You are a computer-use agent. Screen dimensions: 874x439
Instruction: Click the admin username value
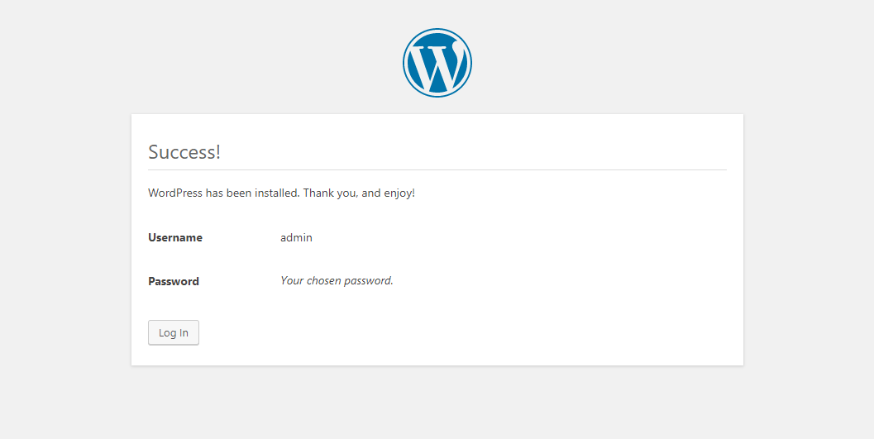(x=296, y=238)
